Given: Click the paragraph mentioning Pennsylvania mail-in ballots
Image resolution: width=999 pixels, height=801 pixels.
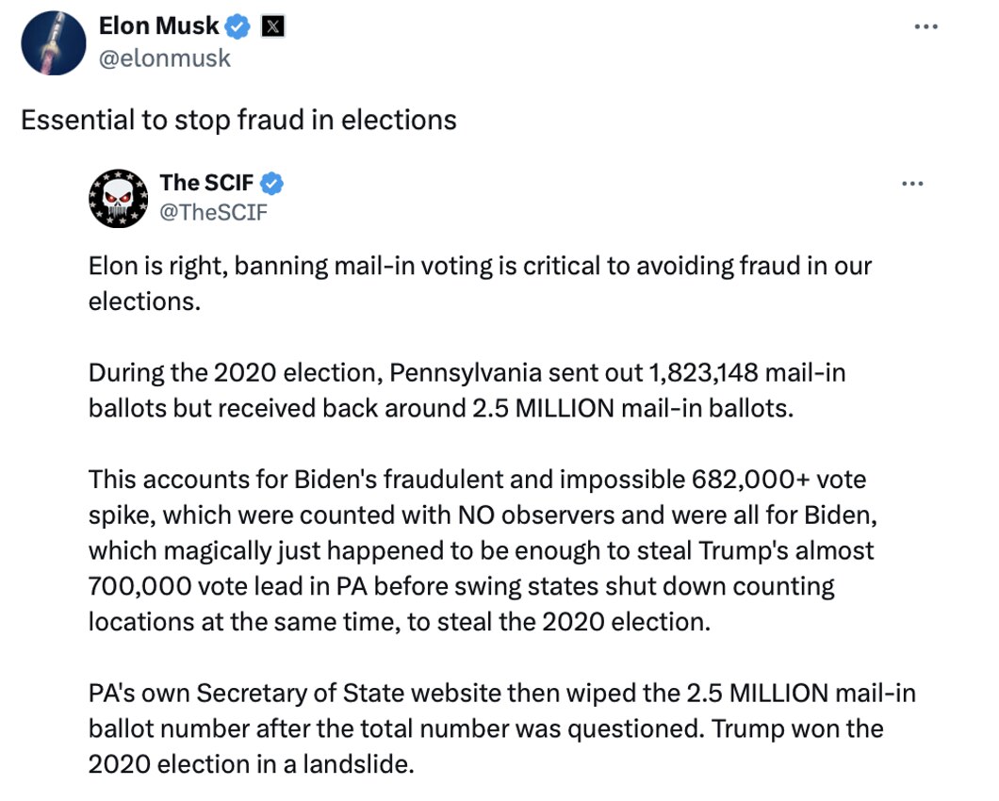Looking at the screenshot, I should [x=467, y=390].
